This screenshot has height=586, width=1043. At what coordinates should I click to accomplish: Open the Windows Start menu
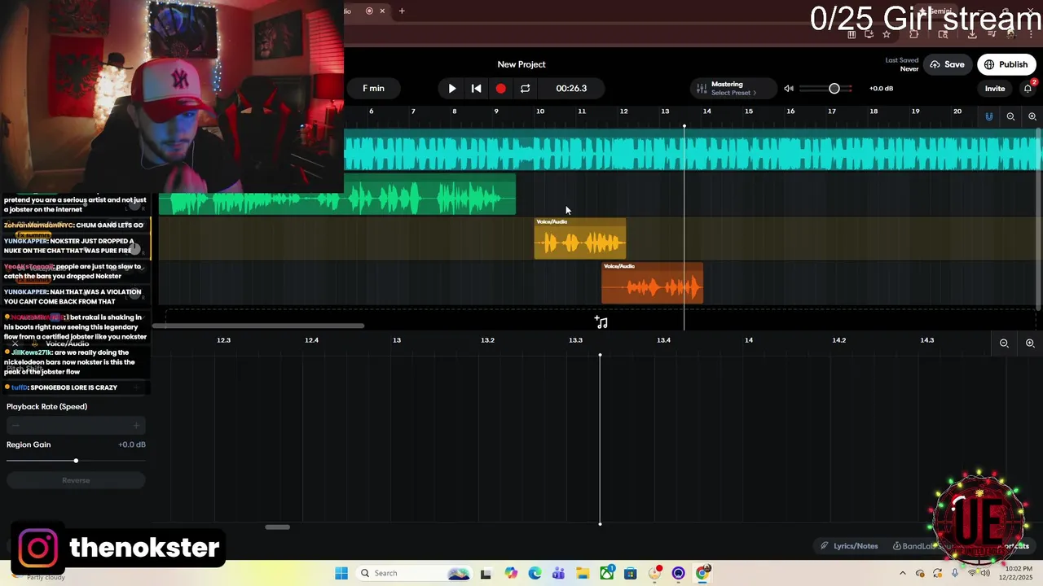click(341, 573)
